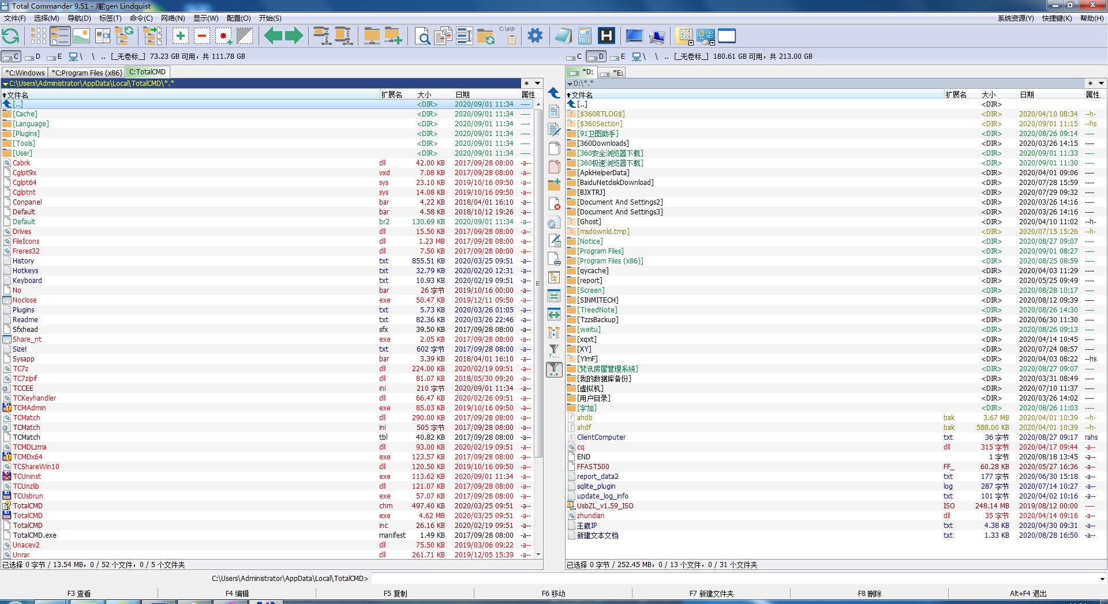Toggle the filter funnel button in middle bar
The height and width of the screenshot is (604, 1108).
554,369
